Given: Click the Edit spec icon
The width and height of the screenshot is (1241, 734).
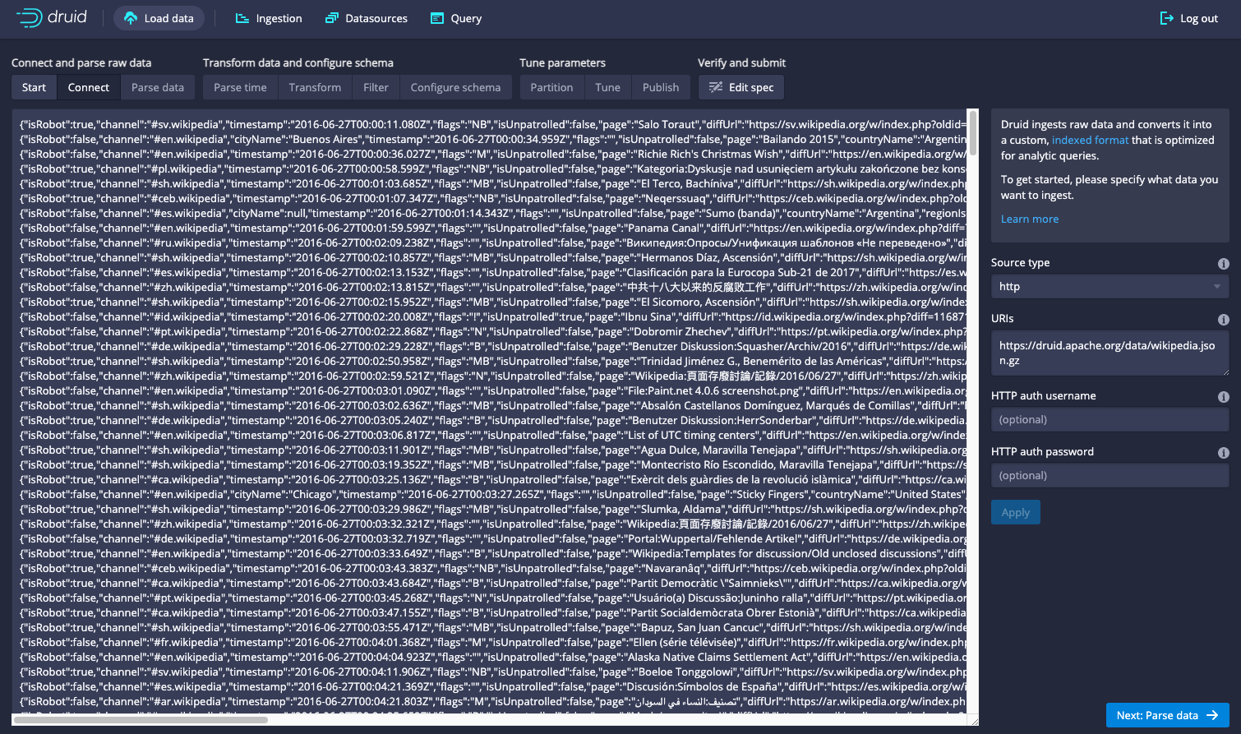Looking at the screenshot, I should click(x=716, y=87).
